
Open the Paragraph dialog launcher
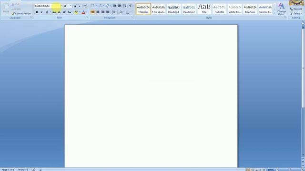point(132,18)
